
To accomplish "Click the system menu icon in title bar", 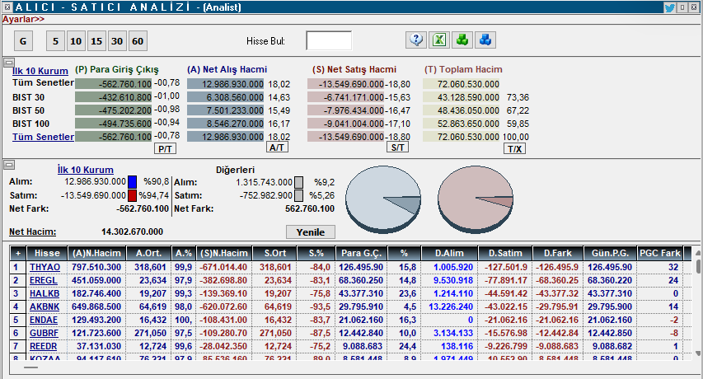I will [x=7, y=7].
